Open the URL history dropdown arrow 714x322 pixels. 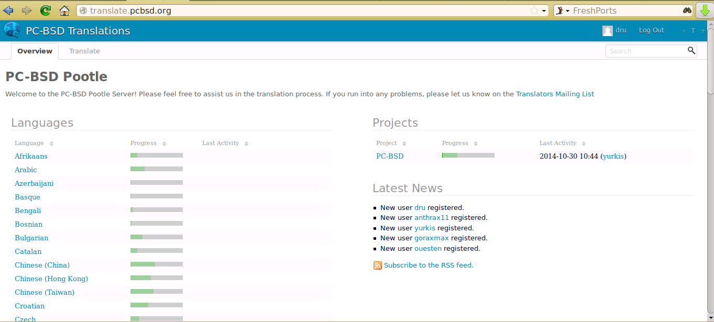click(x=544, y=11)
